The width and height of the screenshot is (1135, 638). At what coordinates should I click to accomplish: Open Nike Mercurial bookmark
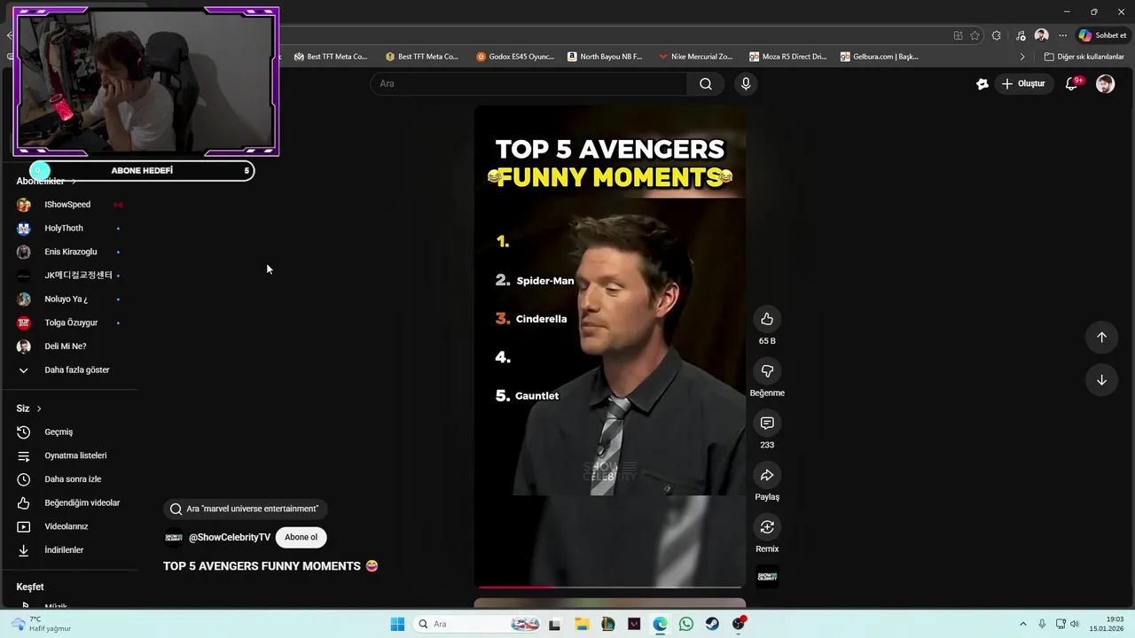point(696,57)
